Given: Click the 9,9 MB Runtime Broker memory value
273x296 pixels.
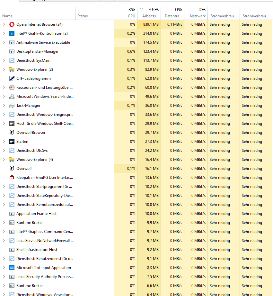Looking at the screenshot, I should click(x=153, y=223).
